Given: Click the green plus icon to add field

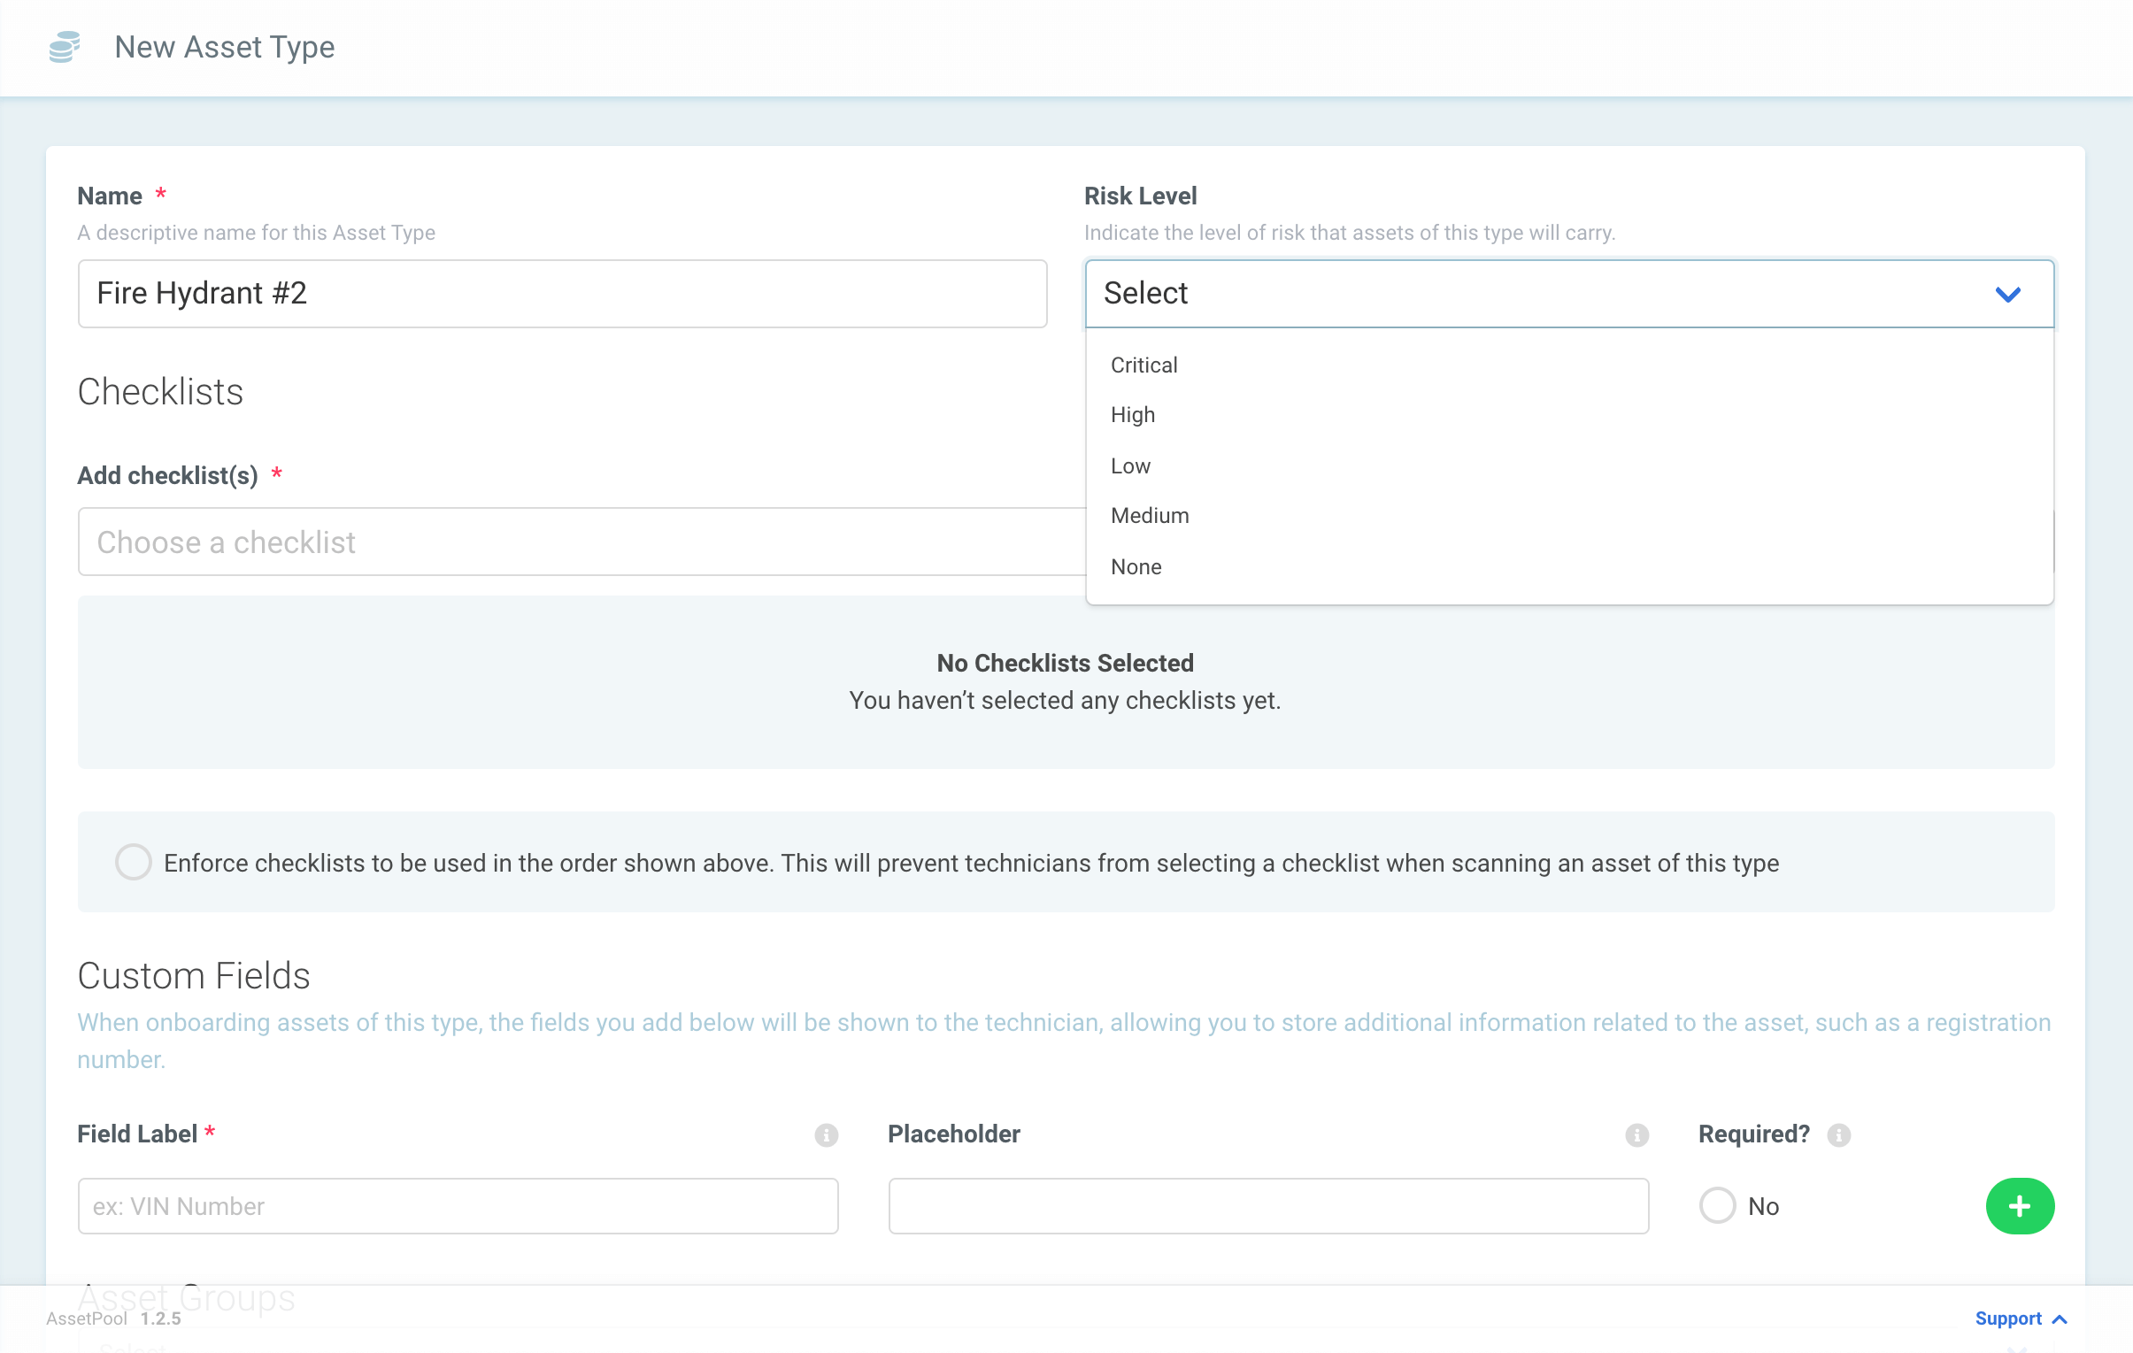Looking at the screenshot, I should click(x=2020, y=1205).
